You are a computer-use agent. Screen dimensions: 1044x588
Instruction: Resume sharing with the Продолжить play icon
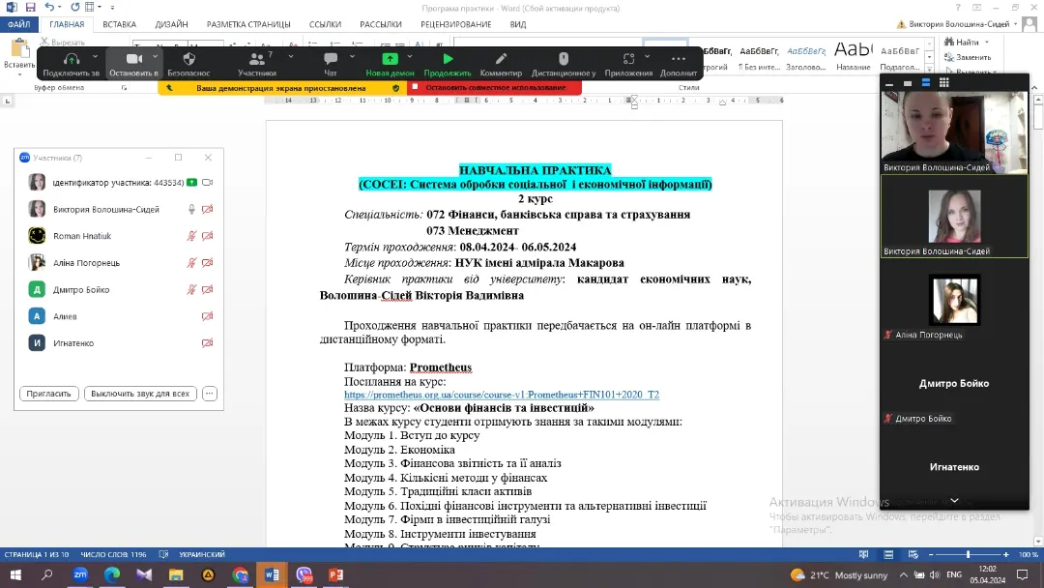pos(448,59)
